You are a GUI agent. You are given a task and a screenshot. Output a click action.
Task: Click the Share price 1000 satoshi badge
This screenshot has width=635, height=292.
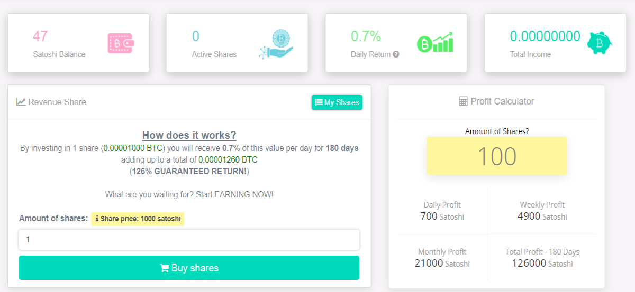[138, 219]
